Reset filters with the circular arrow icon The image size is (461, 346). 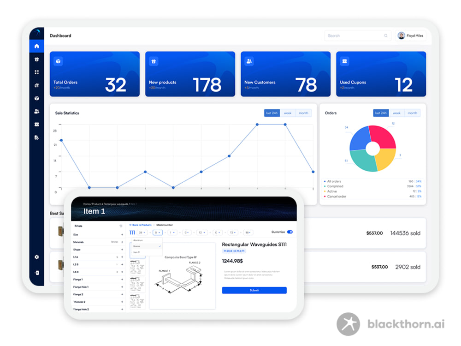tap(121, 226)
